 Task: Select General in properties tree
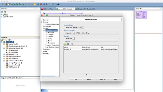click(x=45, y=20)
